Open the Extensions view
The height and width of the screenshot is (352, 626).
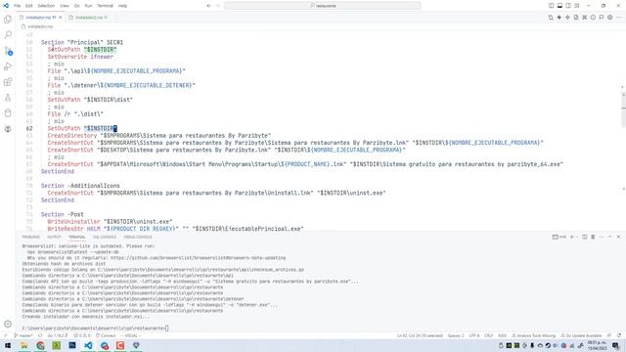8,82
